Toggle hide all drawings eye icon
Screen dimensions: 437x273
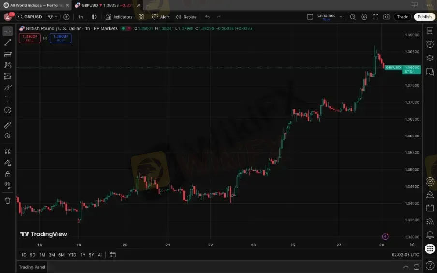point(8,185)
